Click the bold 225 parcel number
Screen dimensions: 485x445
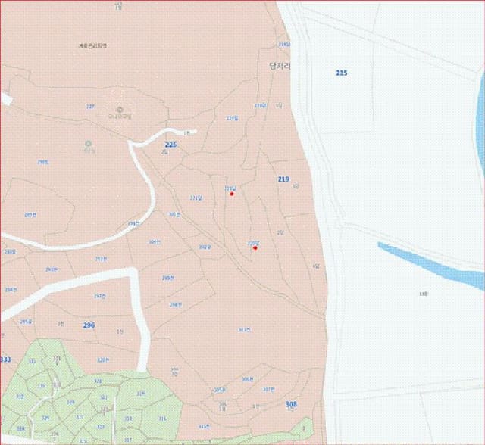(171, 145)
